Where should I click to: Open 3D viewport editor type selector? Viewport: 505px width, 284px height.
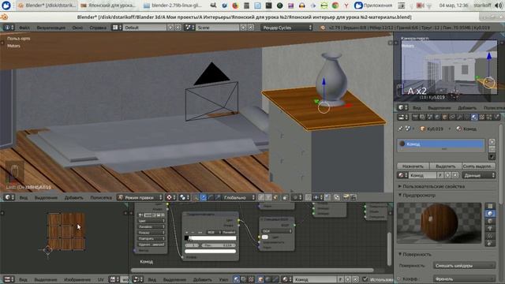click(9, 197)
